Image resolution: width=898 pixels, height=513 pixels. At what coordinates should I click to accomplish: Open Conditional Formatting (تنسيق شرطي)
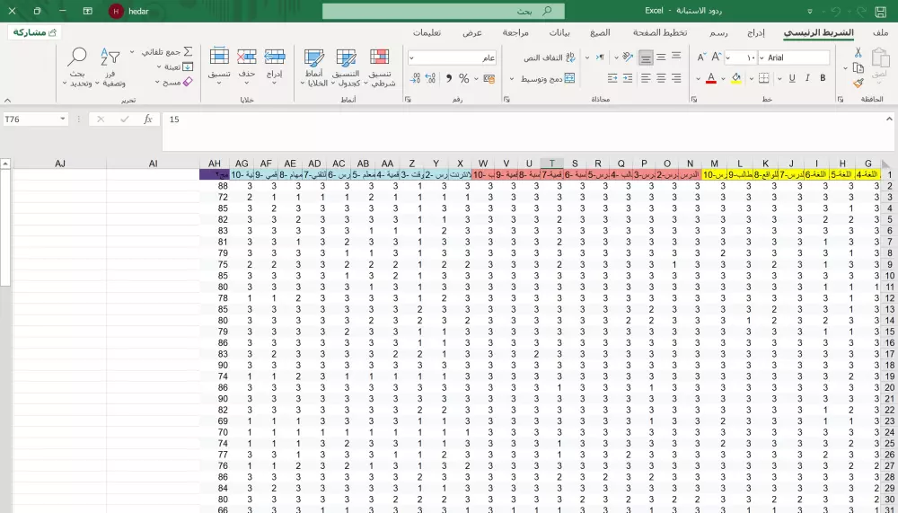pyautogui.click(x=380, y=67)
